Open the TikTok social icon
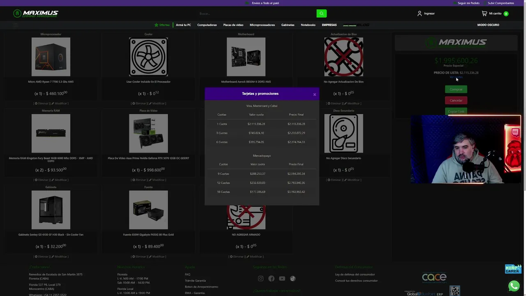The height and width of the screenshot is (296, 526). [x=293, y=278]
